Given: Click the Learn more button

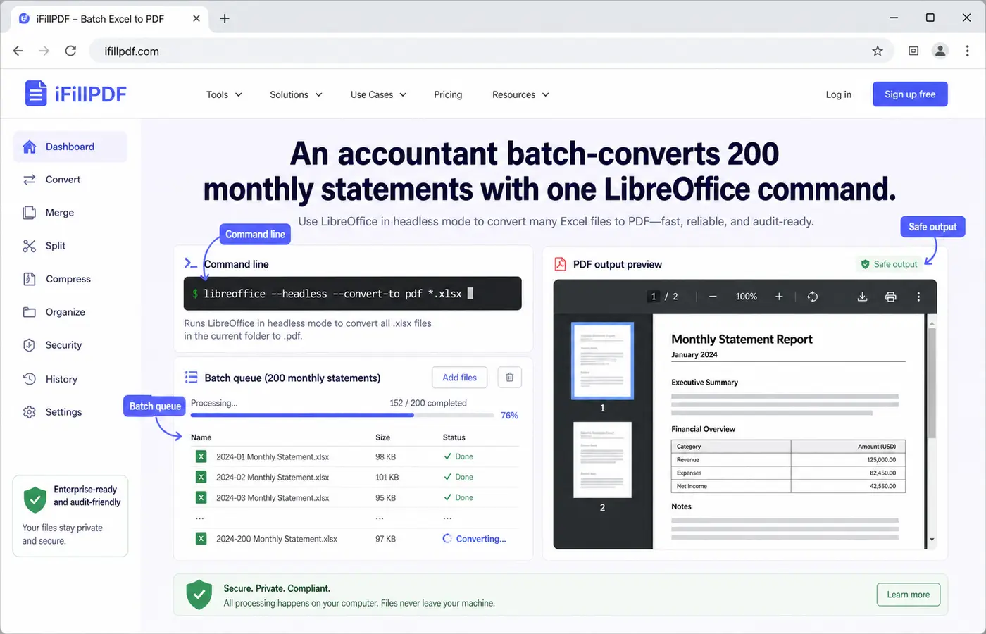Looking at the screenshot, I should coord(908,595).
